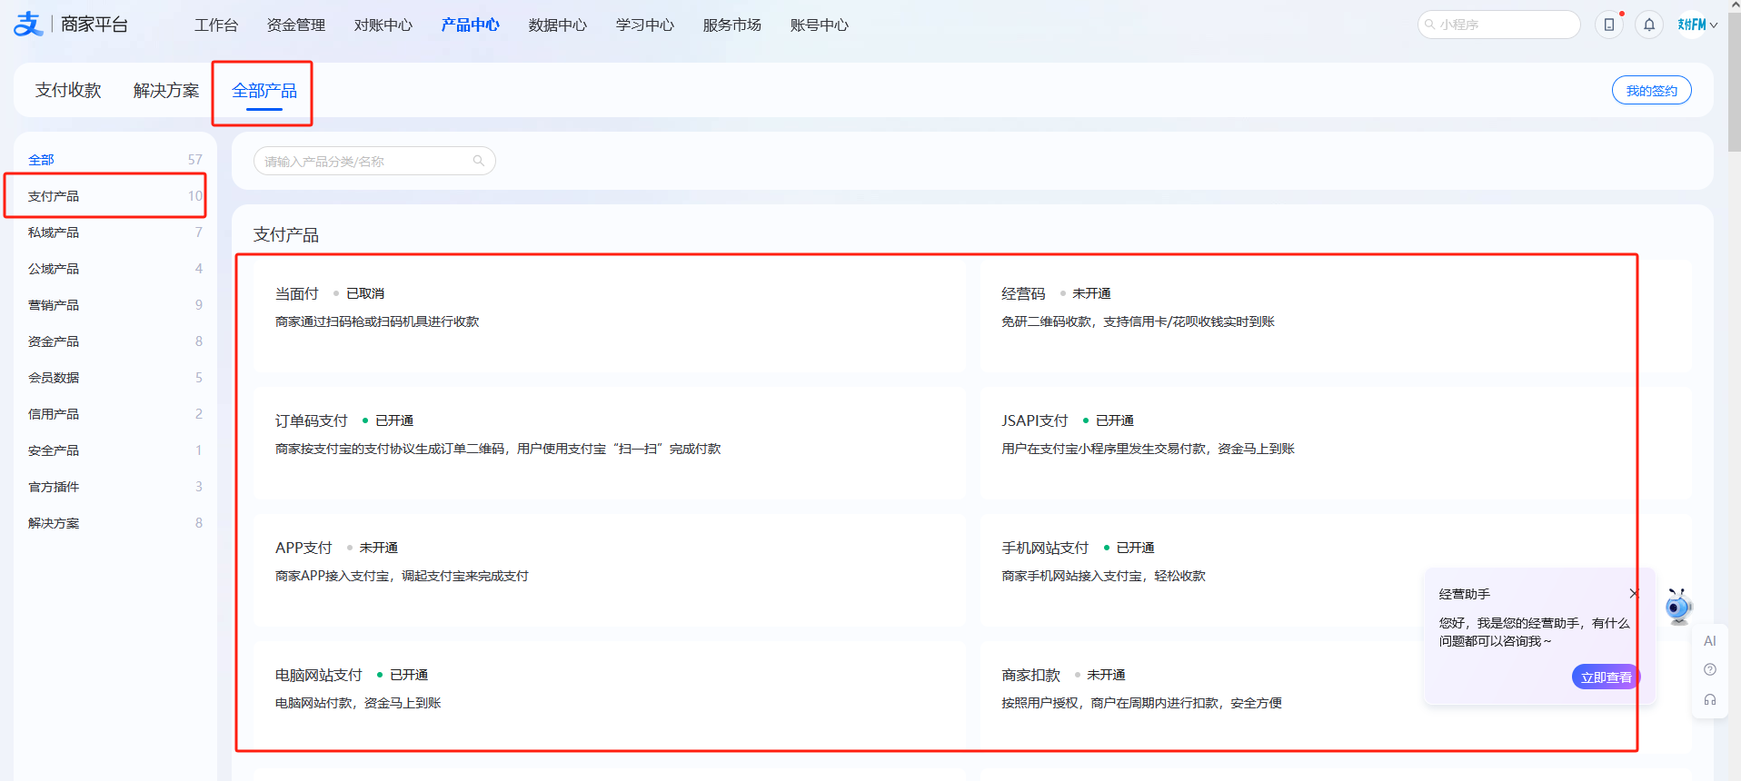Switch to the 全部产品 tab
Screen dimensions: 1741x781
(264, 90)
